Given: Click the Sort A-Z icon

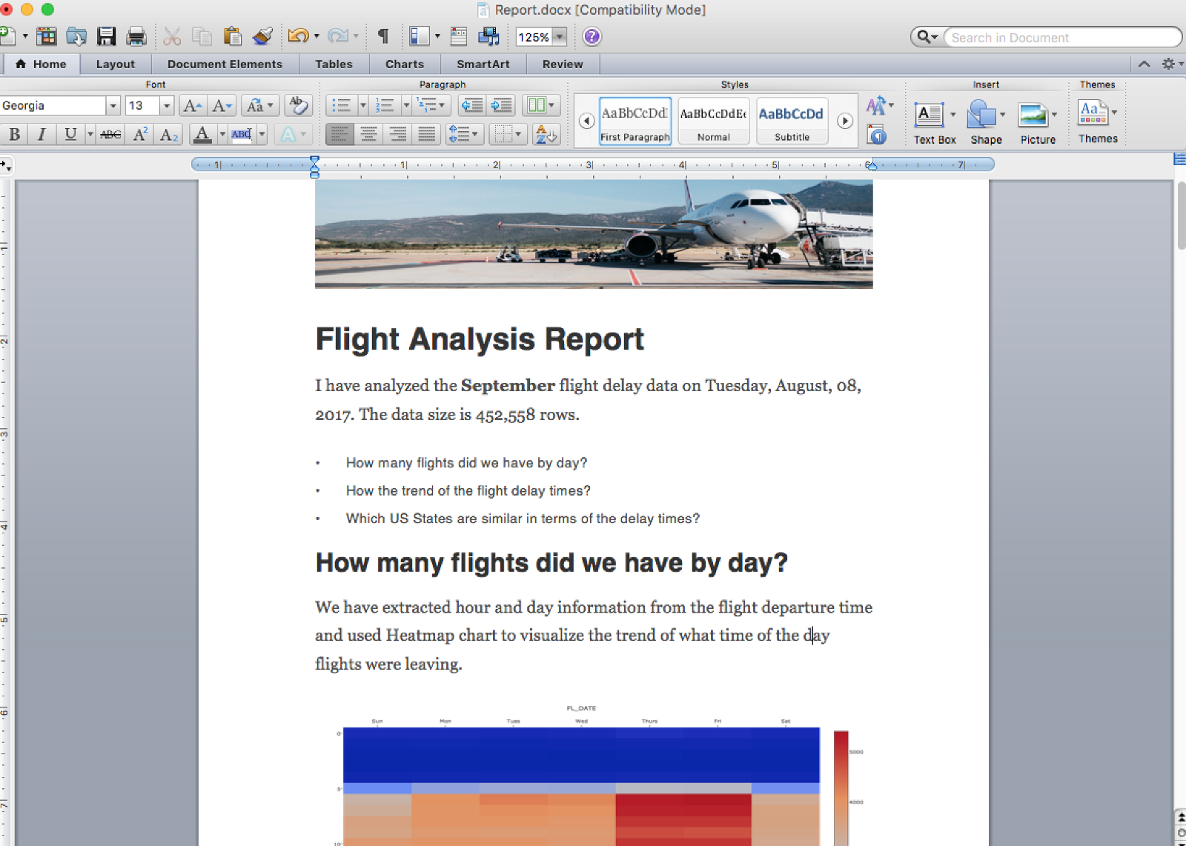Looking at the screenshot, I should coord(546,135).
